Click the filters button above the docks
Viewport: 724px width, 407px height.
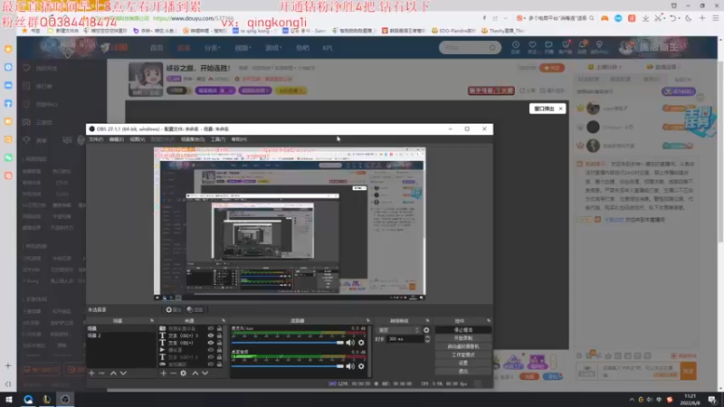(195, 309)
